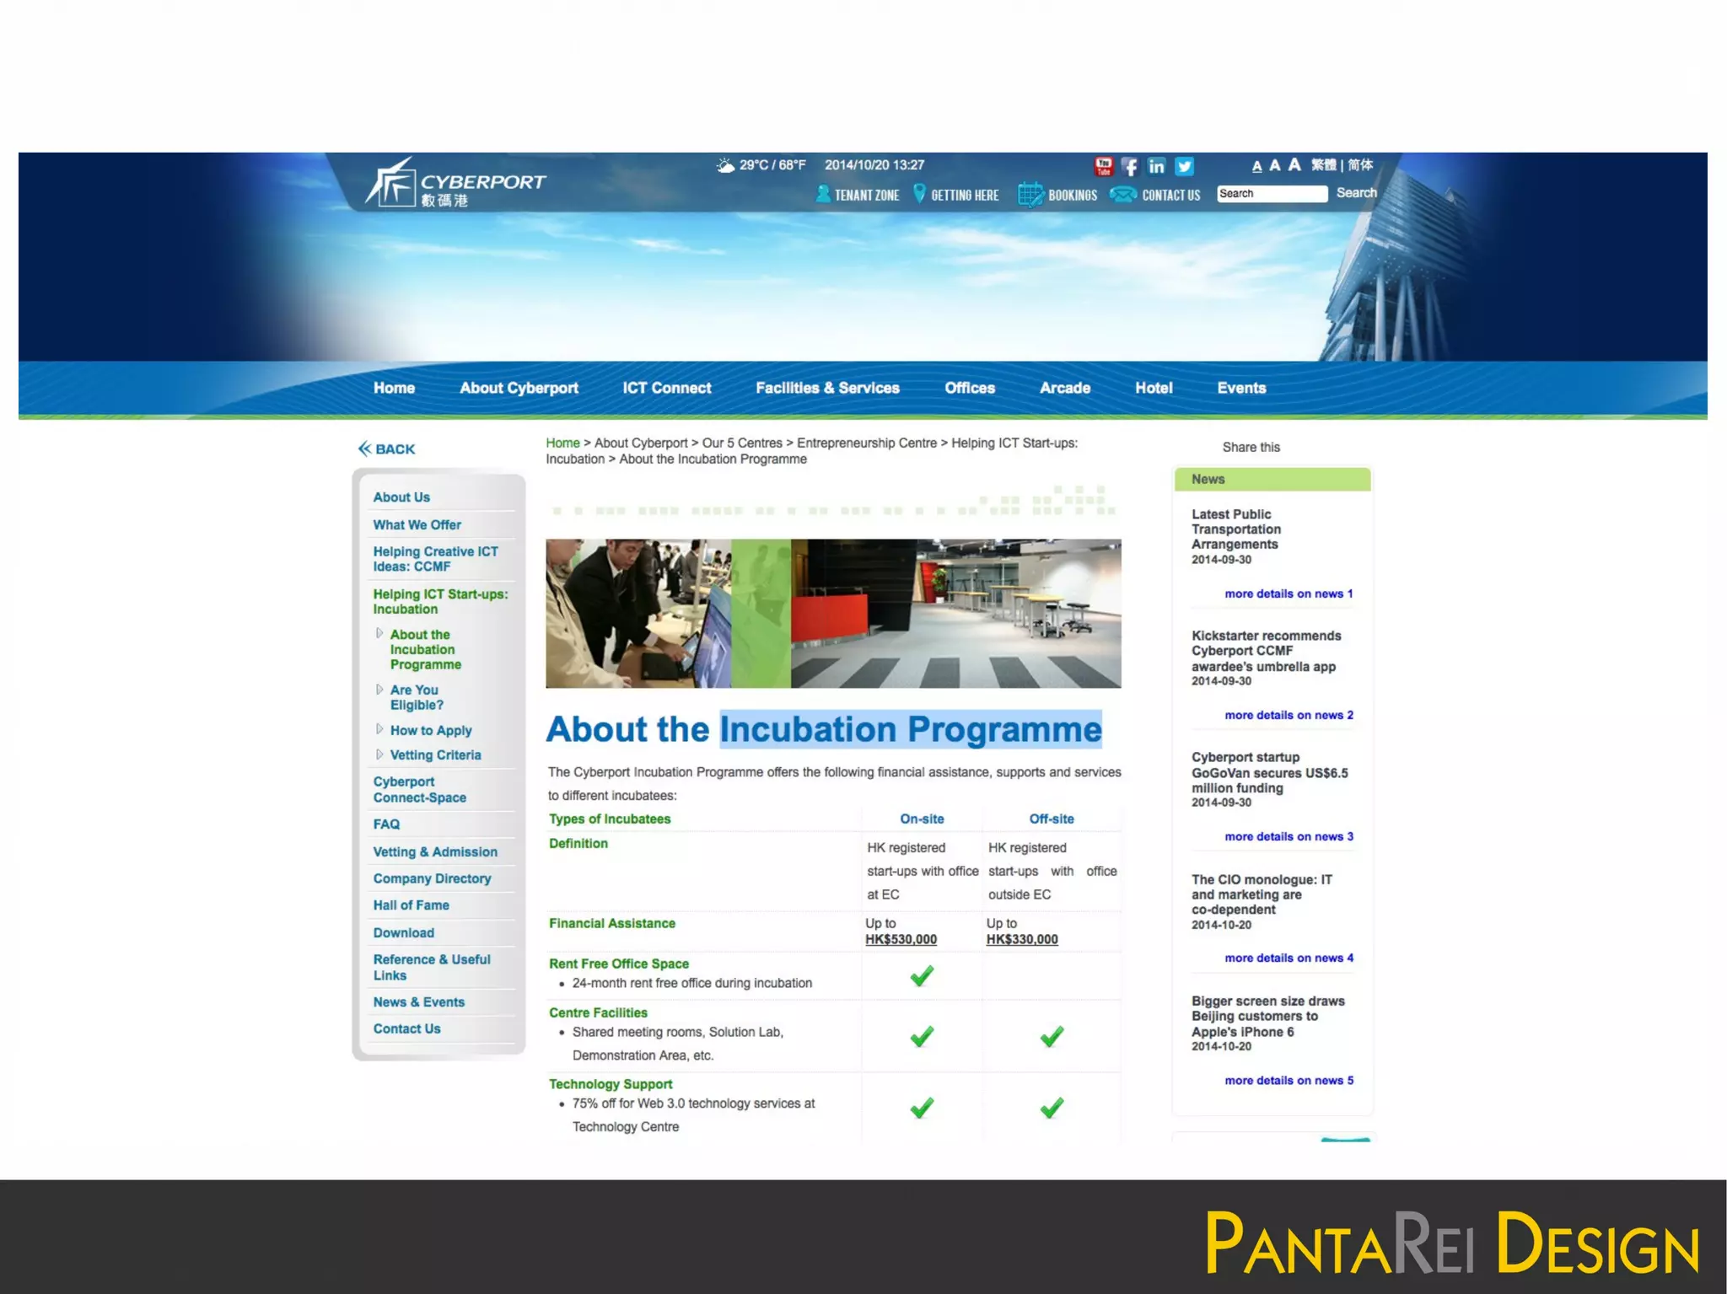Image resolution: width=1727 pixels, height=1294 pixels.
Task: Switch language to Traditional Chinese
Action: 1323,164
